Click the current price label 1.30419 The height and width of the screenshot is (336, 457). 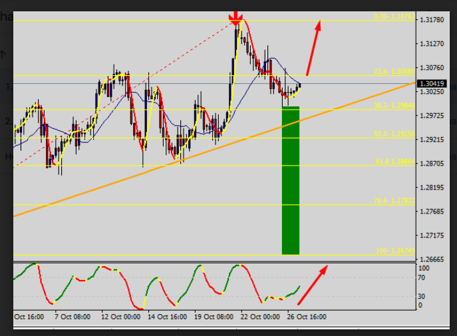click(435, 83)
